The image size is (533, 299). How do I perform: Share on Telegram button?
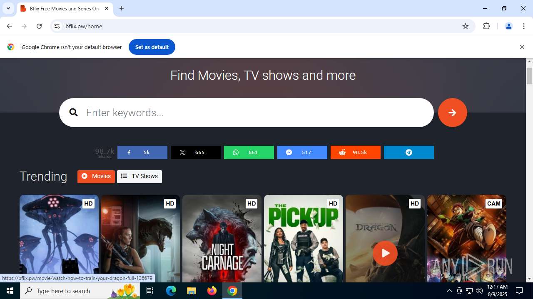click(409, 152)
